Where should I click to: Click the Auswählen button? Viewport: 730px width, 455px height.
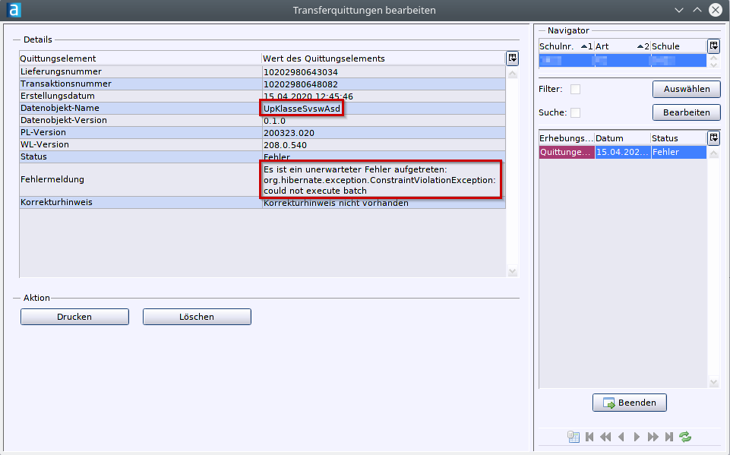(686, 89)
